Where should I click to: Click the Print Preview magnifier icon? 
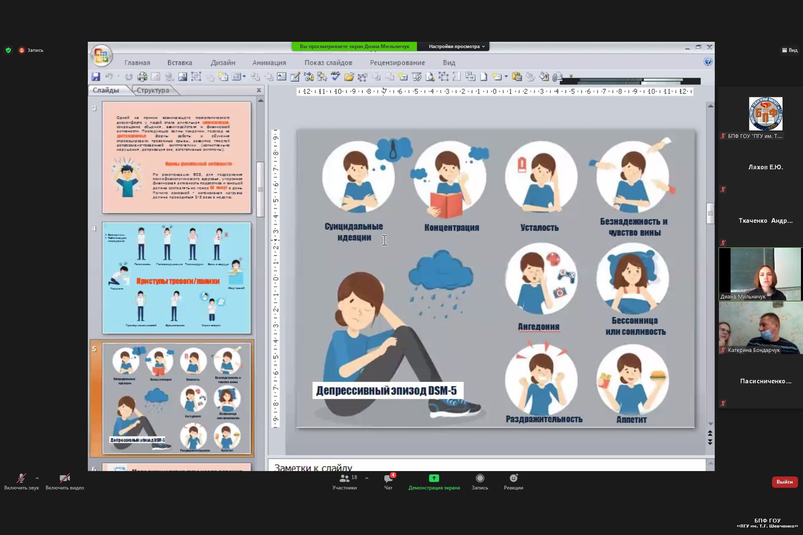(430, 76)
